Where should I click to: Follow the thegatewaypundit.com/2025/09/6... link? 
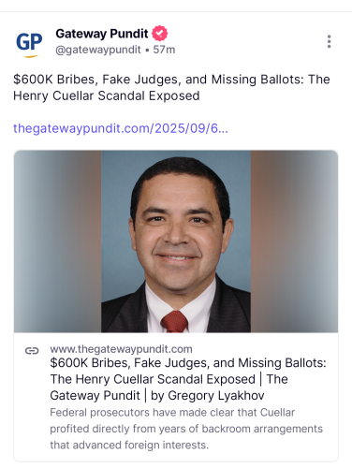coord(121,128)
